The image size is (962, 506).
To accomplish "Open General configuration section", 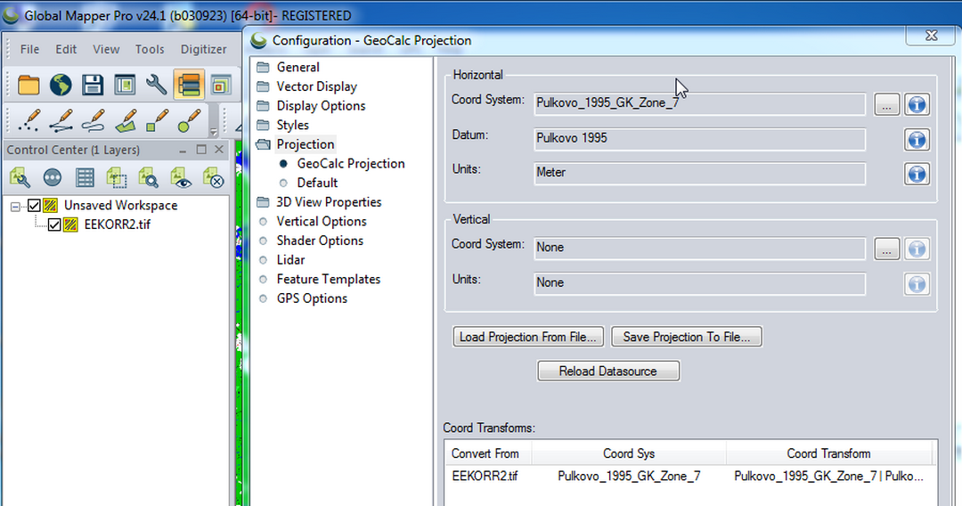I will (x=298, y=68).
